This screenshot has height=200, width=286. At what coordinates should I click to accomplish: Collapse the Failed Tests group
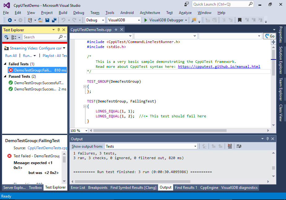pyautogui.click(x=5, y=64)
